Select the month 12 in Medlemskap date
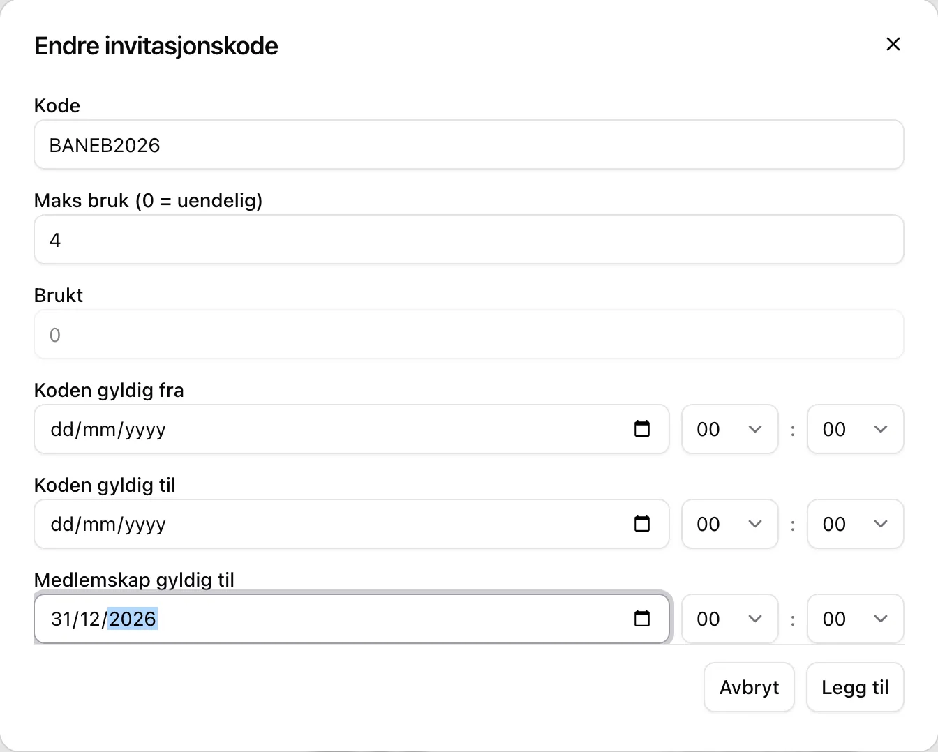The image size is (938, 752). pos(89,619)
